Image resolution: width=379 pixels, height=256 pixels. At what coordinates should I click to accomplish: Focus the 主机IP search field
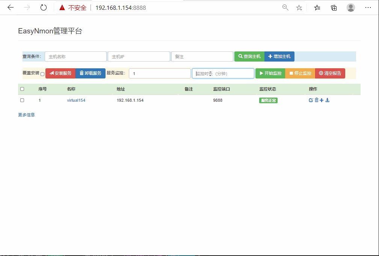[139, 57]
